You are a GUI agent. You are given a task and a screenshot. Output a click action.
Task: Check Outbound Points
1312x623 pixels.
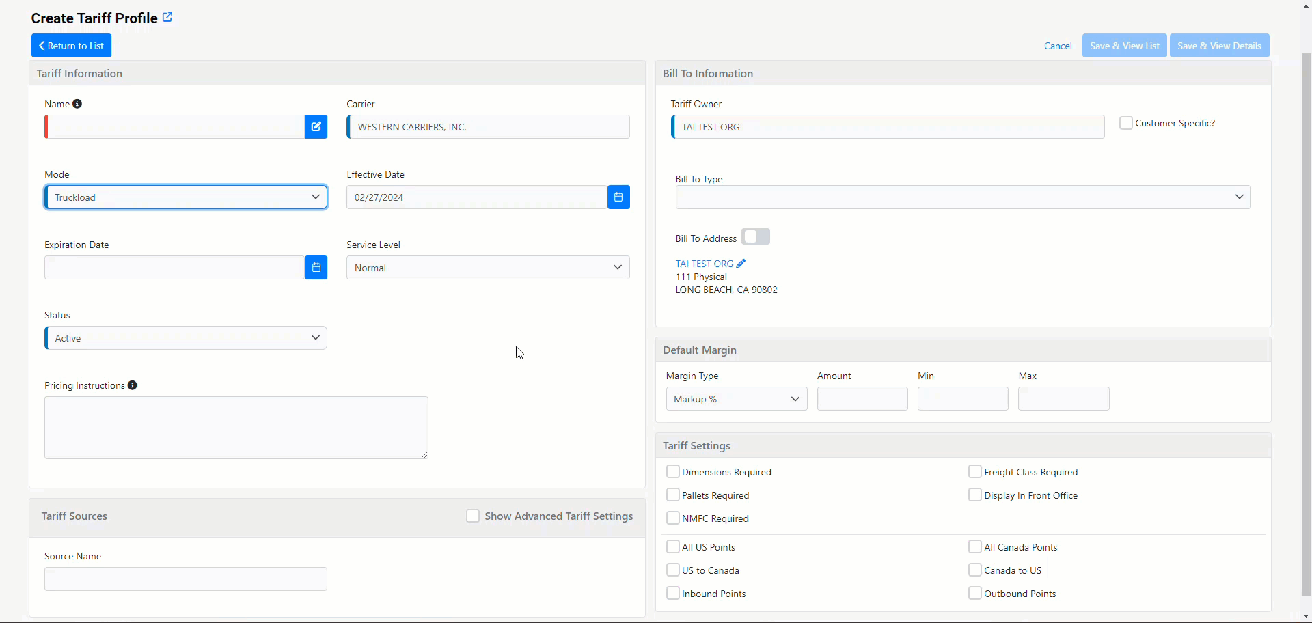[x=975, y=593]
